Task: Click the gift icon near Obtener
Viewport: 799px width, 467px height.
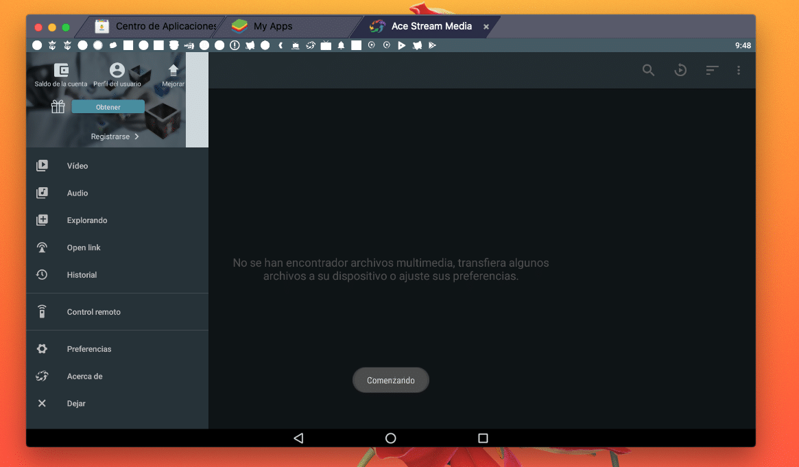Action: 58,106
